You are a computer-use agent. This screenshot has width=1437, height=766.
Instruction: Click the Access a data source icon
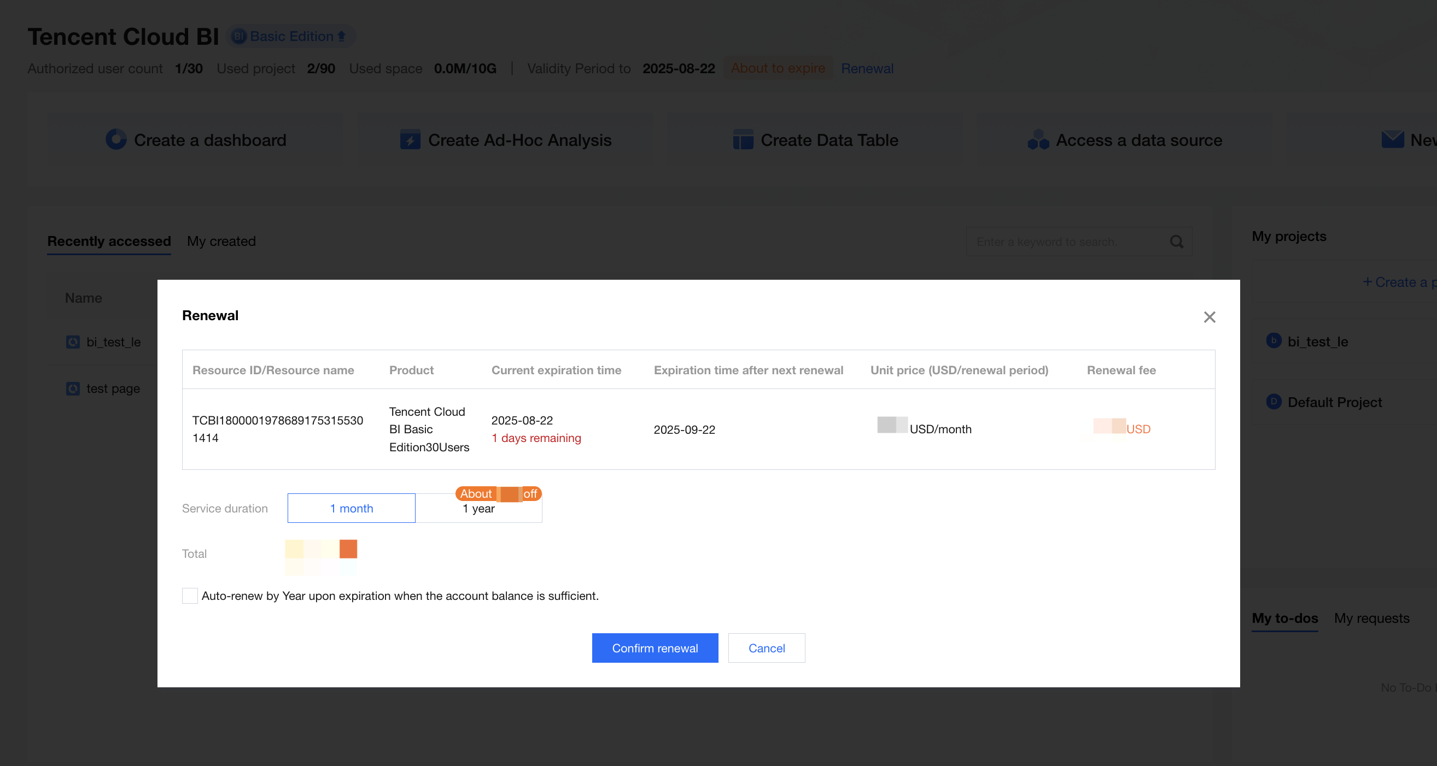1038,139
